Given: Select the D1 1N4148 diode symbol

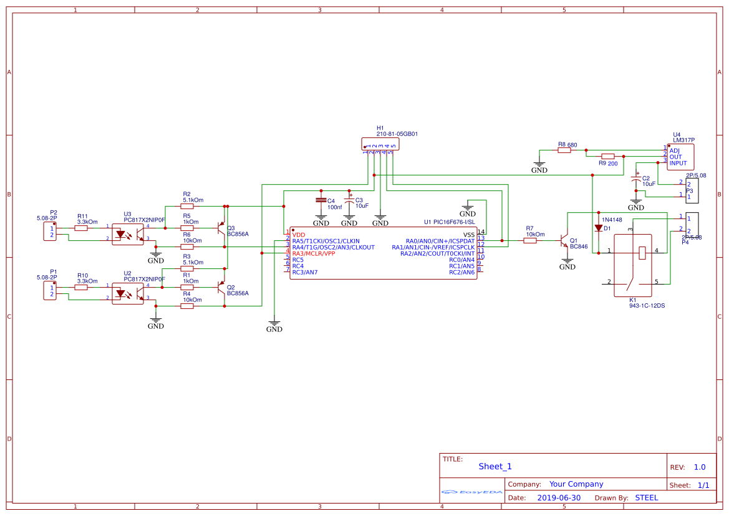Looking at the screenshot, I should [x=597, y=226].
